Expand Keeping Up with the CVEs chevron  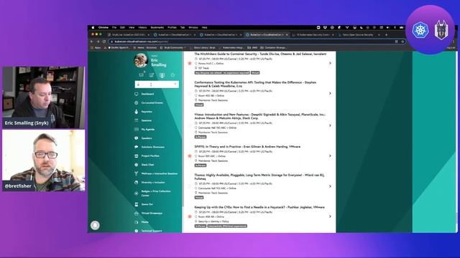330,216
